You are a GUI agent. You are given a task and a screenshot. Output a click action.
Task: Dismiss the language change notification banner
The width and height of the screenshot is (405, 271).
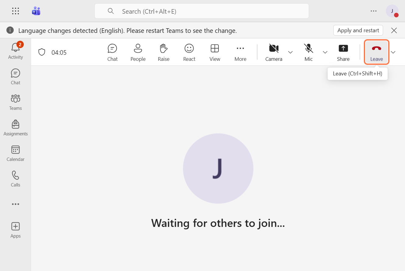[x=394, y=30]
